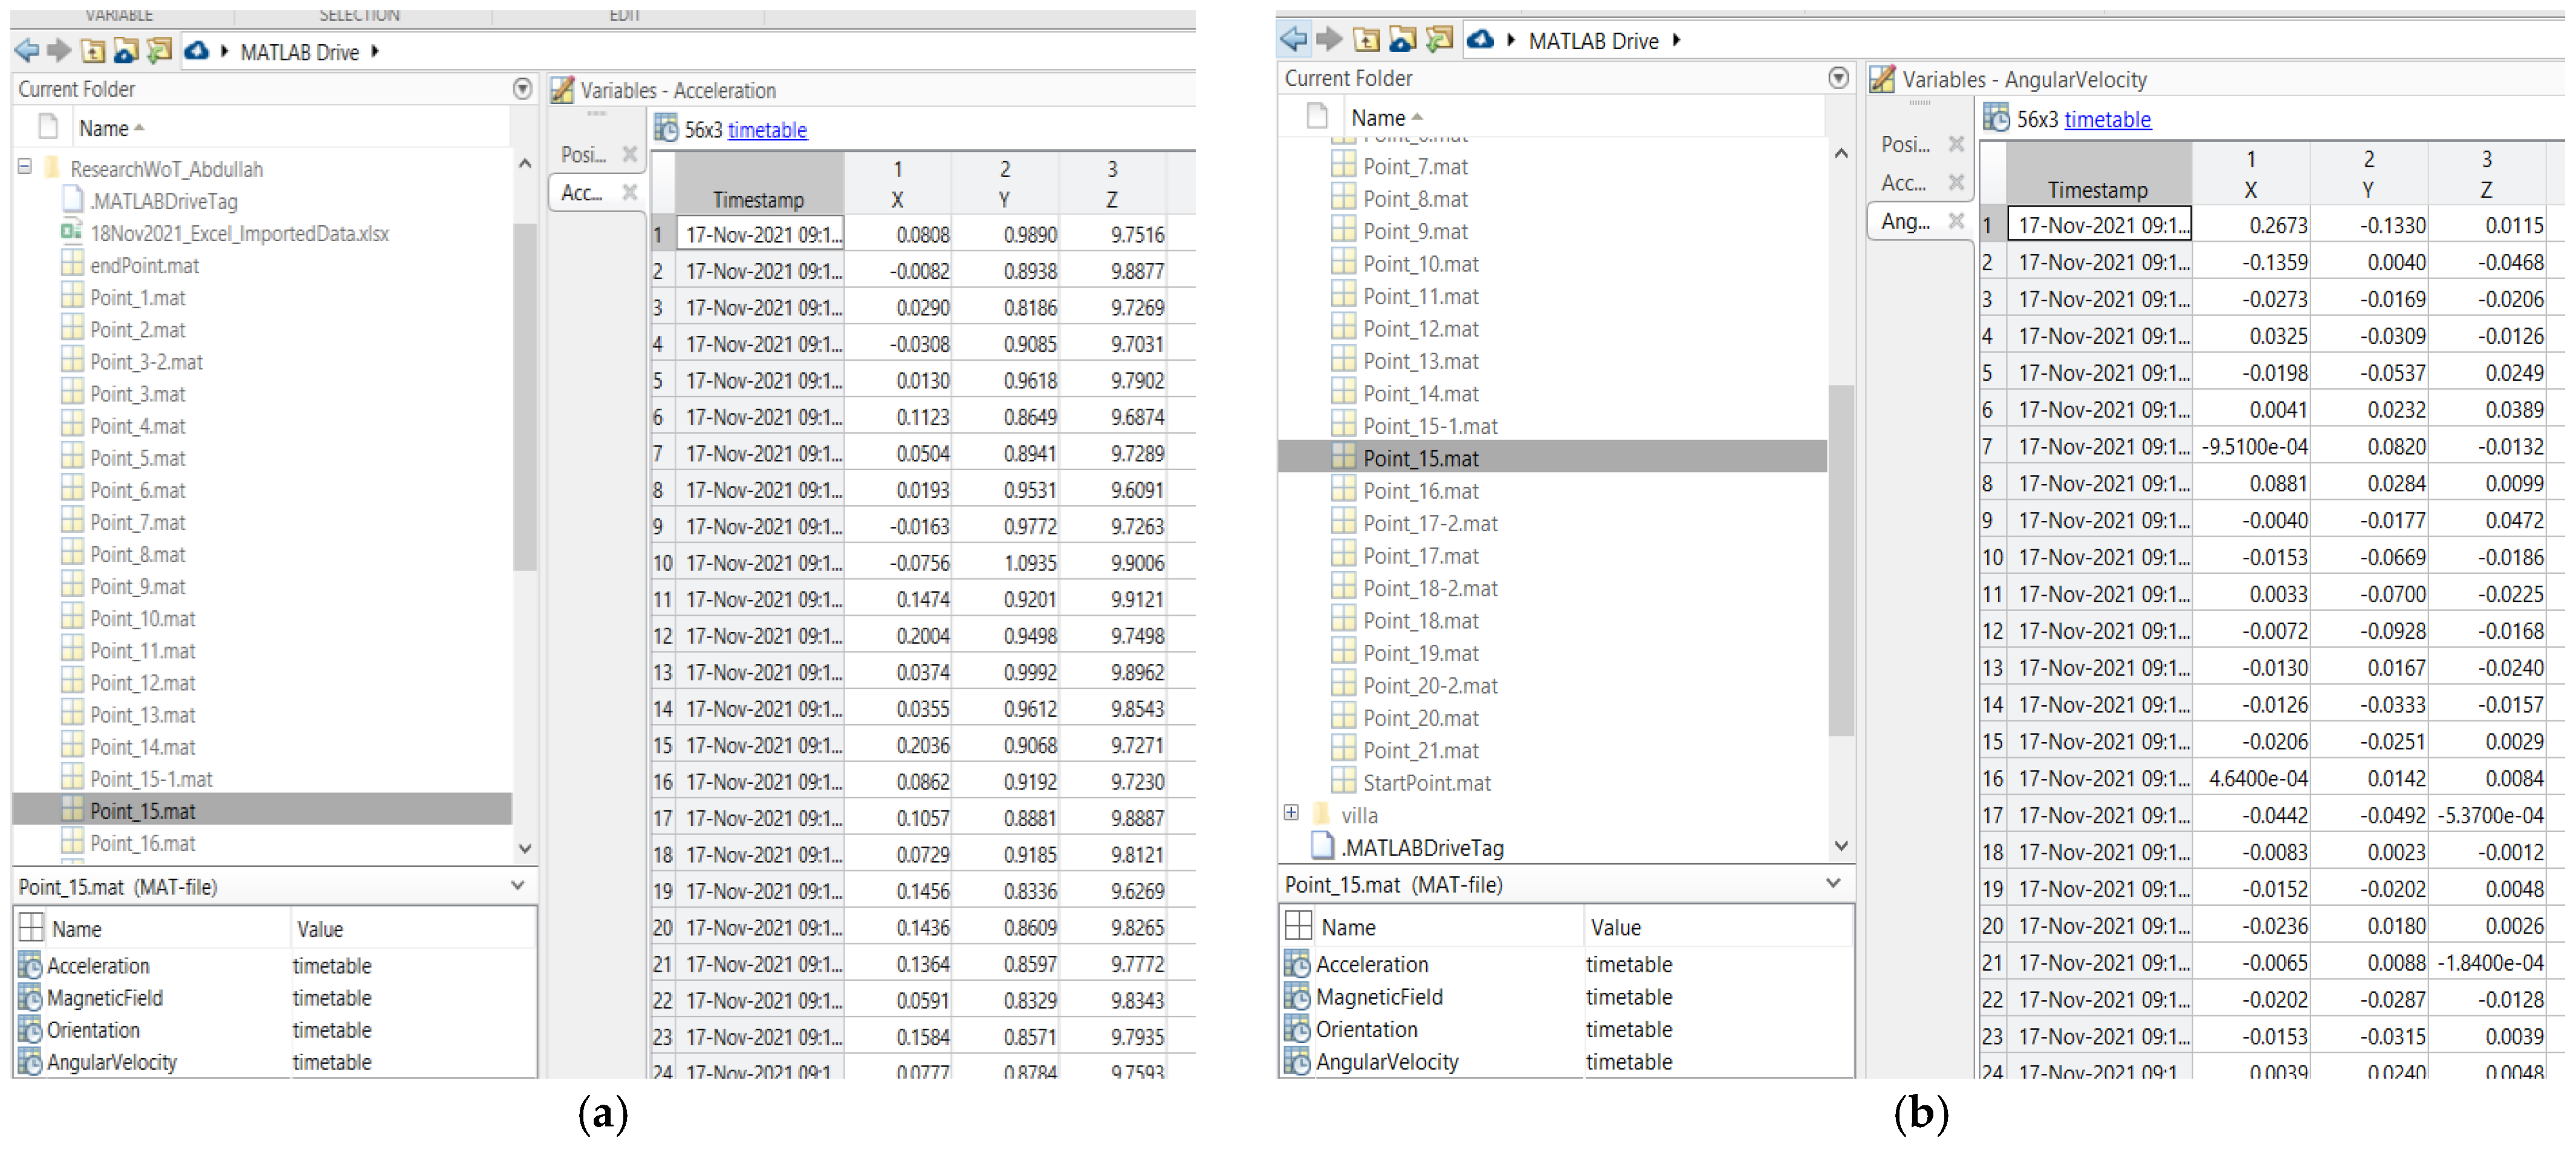Click the up-one-level folder icon in left toolbar

[x=93, y=51]
